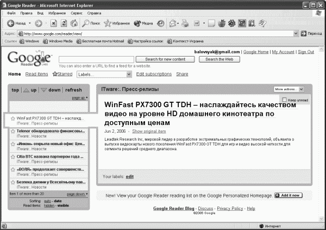The width and height of the screenshot is (326, 230).
Task: Toggle the Keep unread checkbox
Action: click(x=284, y=100)
